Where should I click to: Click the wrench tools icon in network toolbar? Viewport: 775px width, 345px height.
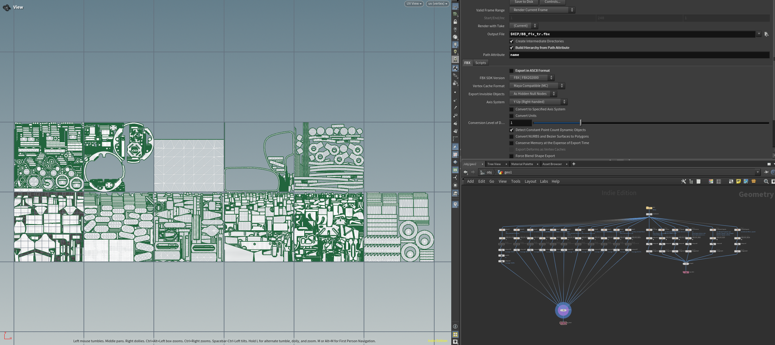pyautogui.click(x=683, y=181)
